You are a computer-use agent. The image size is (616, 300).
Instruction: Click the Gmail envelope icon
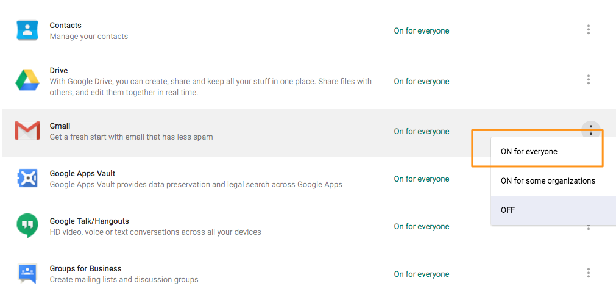coord(27,130)
